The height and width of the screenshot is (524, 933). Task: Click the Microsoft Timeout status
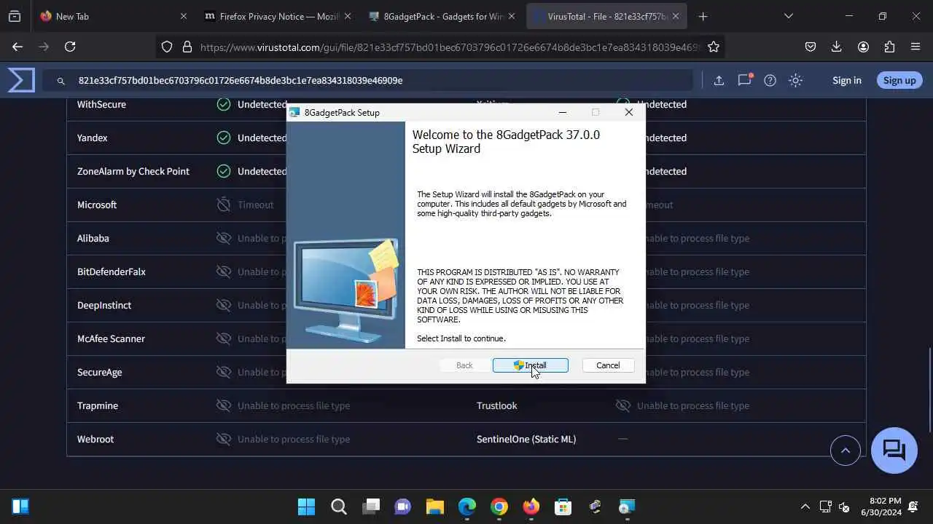pyautogui.click(x=255, y=205)
